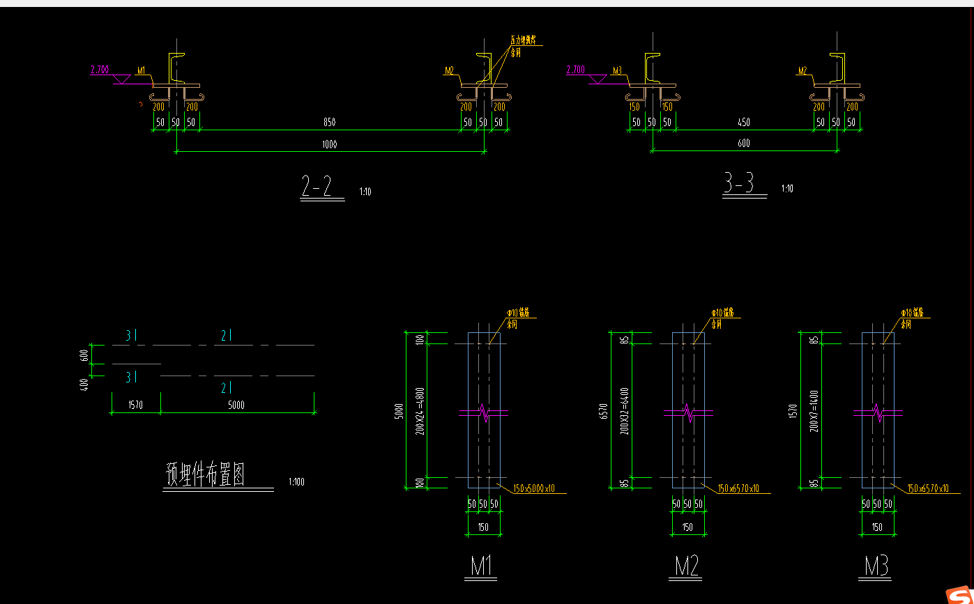Screen dimensions: 974x604
Task: Select the "2-2" section title
Action: click(x=317, y=186)
